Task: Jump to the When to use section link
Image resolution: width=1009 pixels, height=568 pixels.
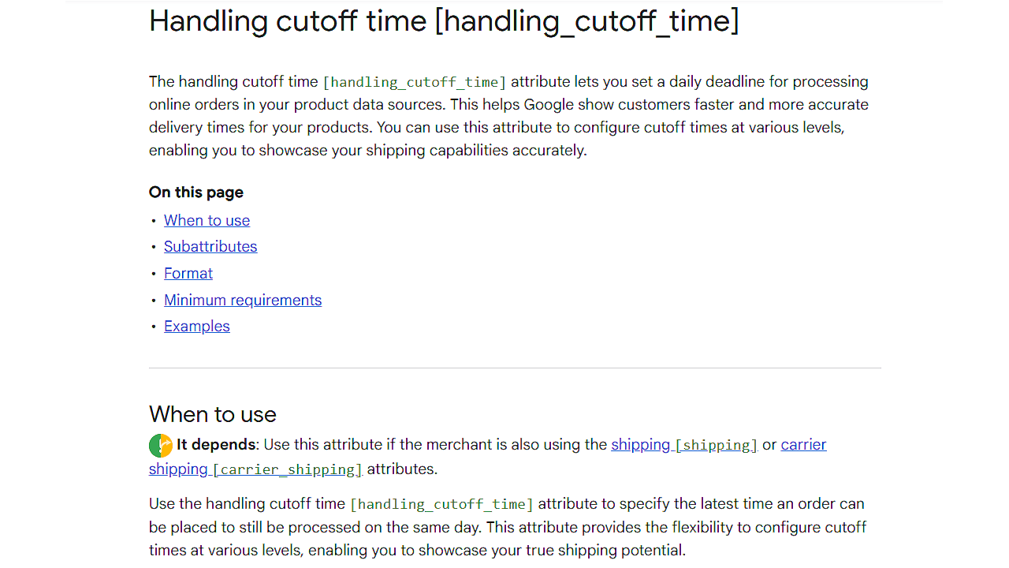Action: (x=207, y=220)
